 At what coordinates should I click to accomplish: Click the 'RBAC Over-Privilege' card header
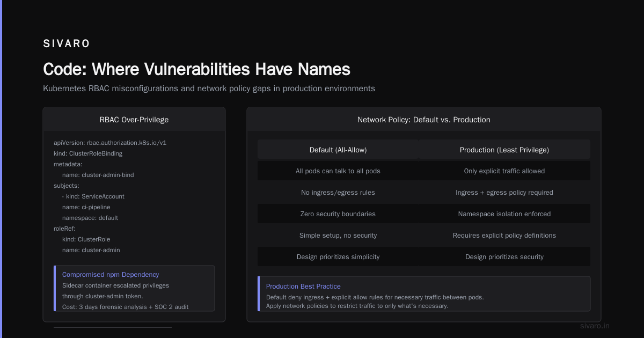pyautogui.click(x=134, y=120)
